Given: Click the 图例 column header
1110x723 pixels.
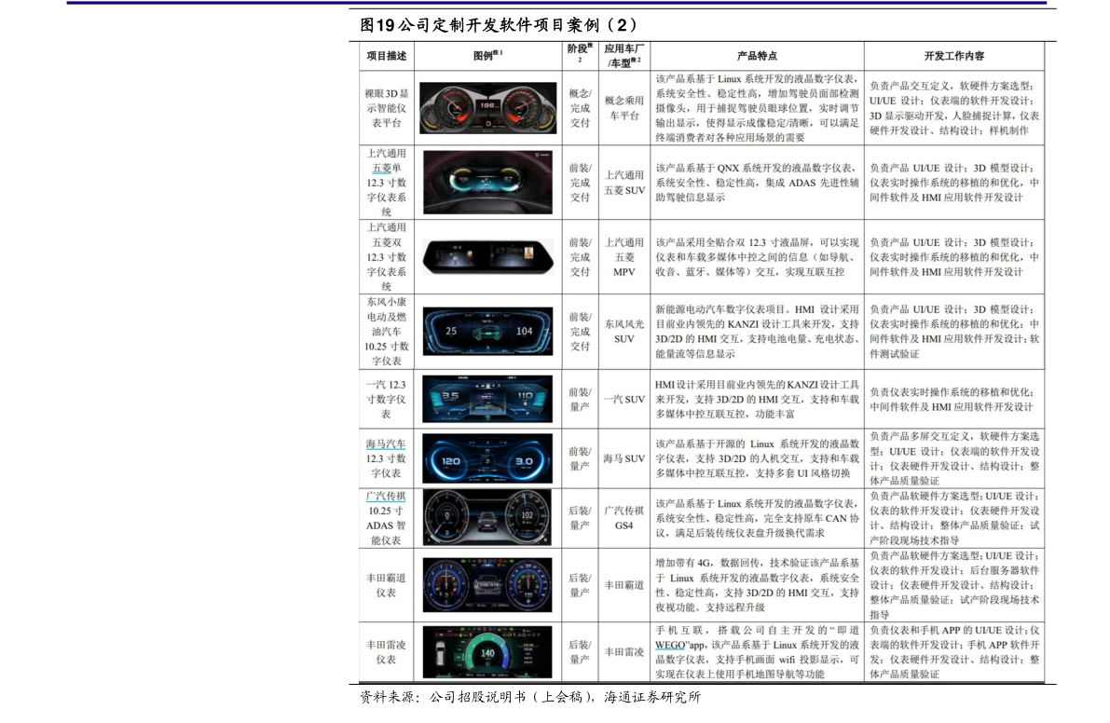Looking at the screenshot, I should 486,56.
